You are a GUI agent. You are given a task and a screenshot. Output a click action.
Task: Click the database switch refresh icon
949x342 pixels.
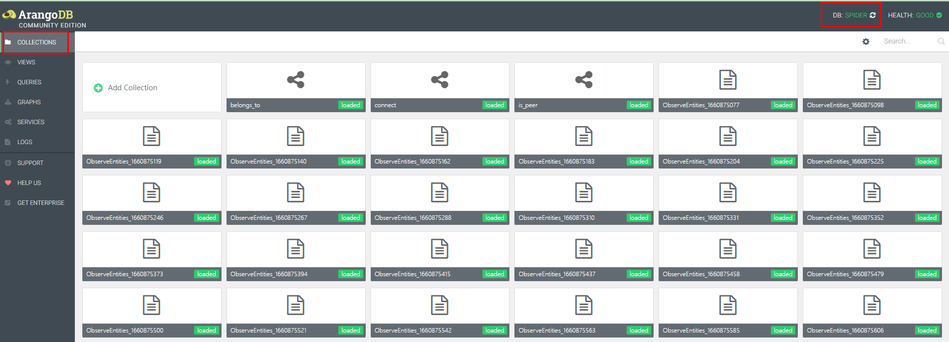click(873, 15)
